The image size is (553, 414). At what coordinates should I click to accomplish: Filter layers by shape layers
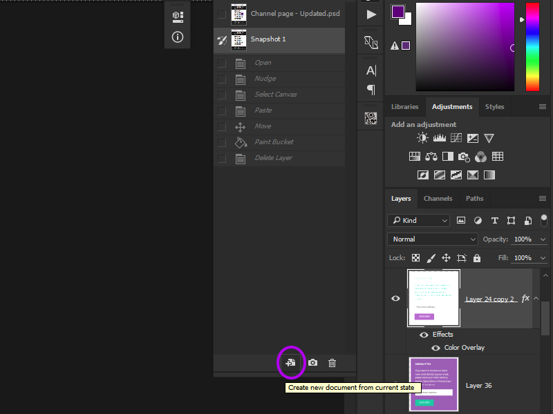coord(511,220)
